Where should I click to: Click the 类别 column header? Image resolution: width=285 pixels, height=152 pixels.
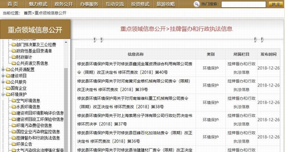click(x=211, y=54)
